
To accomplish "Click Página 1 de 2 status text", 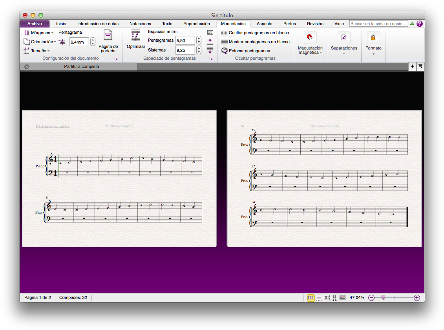I will [x=38, y=298].
